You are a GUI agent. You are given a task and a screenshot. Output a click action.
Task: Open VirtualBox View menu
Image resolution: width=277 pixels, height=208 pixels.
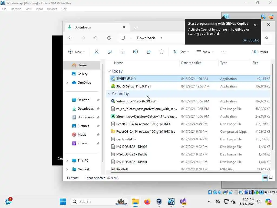[28, 9]
